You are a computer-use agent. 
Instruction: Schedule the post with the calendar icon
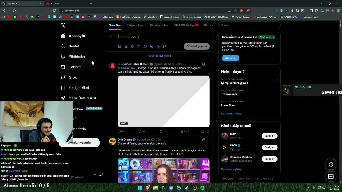[152, 46]
